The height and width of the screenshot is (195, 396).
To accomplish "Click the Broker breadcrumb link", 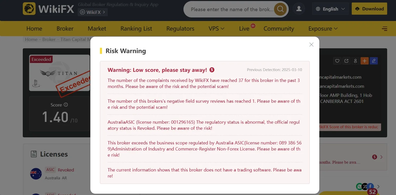I will tap(49, 39).
